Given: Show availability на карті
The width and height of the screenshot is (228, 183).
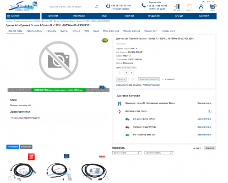Looking at the screenshot, I should point(197,148).
